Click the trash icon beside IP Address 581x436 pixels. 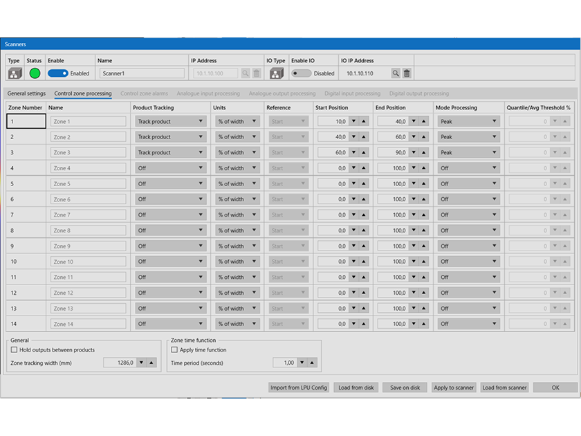tap(257, 72)
